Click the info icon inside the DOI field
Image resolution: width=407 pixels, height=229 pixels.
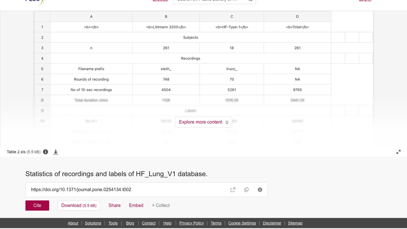pos(260,190)
